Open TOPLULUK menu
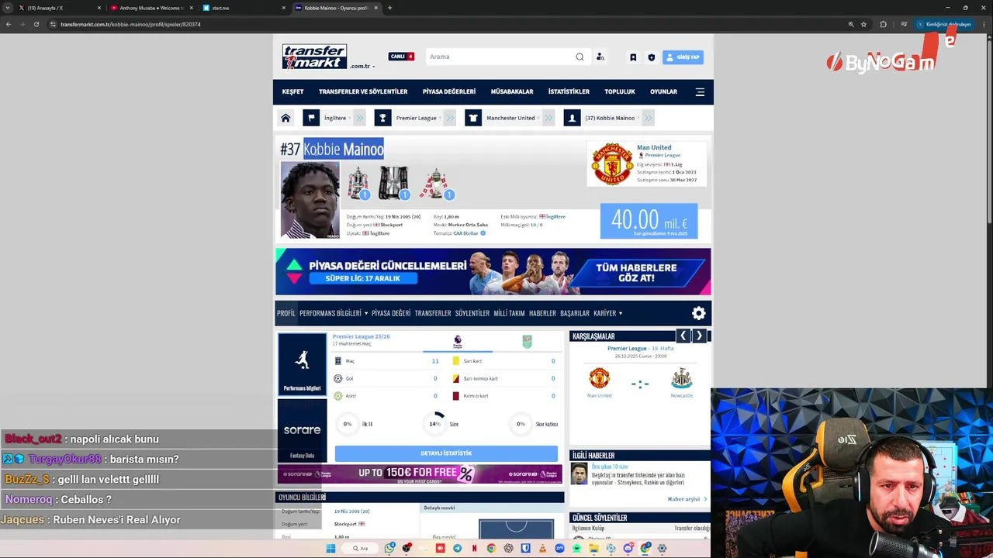The image size is (993, 558). (x=620, y=91)
